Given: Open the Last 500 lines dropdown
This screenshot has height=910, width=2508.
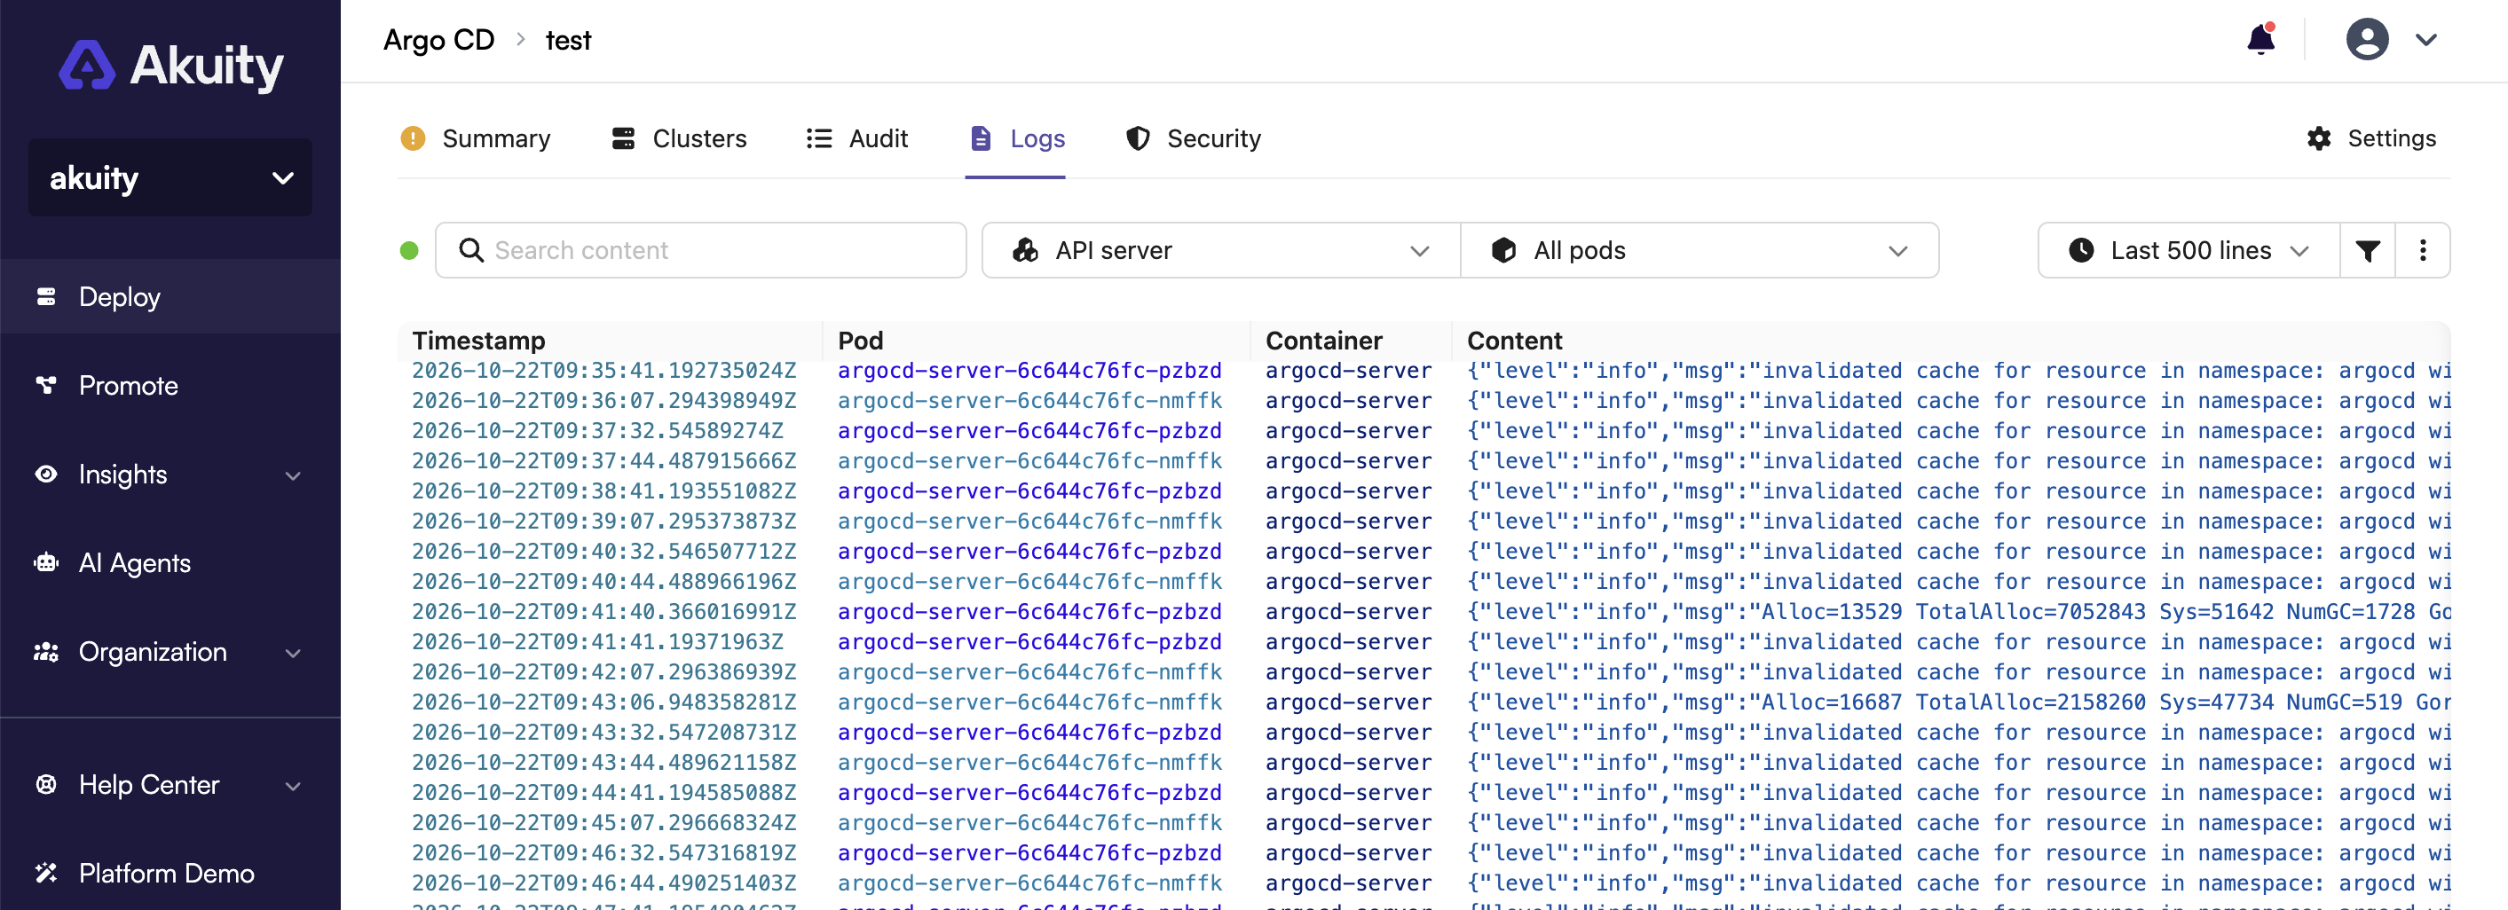Looking at the screenshot, I should [x=2189, y=250].
